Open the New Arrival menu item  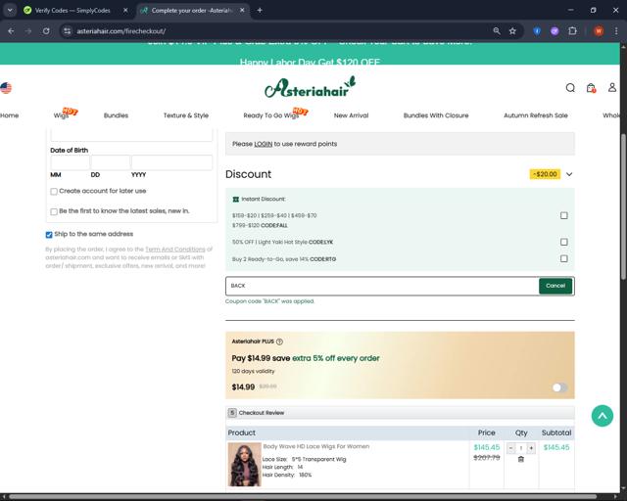(x=351, y=115)
